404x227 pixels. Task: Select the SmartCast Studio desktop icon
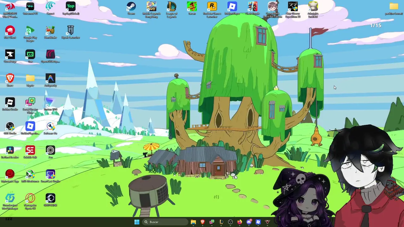point(50,176)
